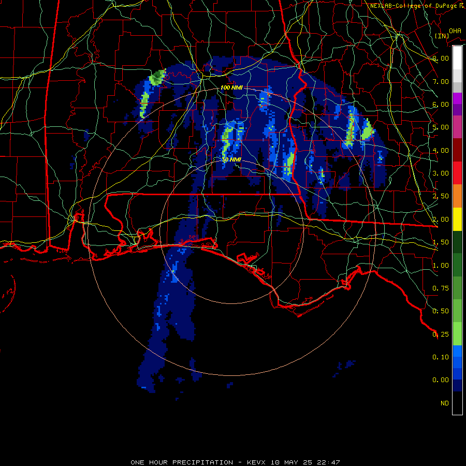Select the 8.00 legend value
This screenshot has width=466, height=466.
[441, 58]
